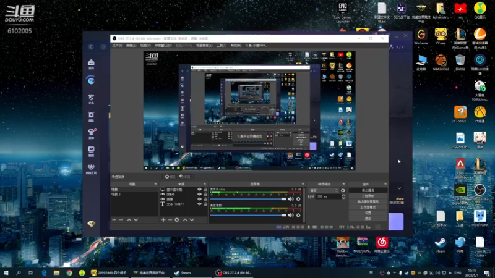This screenshot has height=278, width=495.
Task: Mute the 麦克风/Aux audio speaker icon
Action: [x=291, y=199]
